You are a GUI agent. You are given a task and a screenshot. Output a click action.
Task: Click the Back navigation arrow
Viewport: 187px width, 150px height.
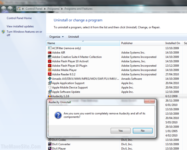(3, 9)
